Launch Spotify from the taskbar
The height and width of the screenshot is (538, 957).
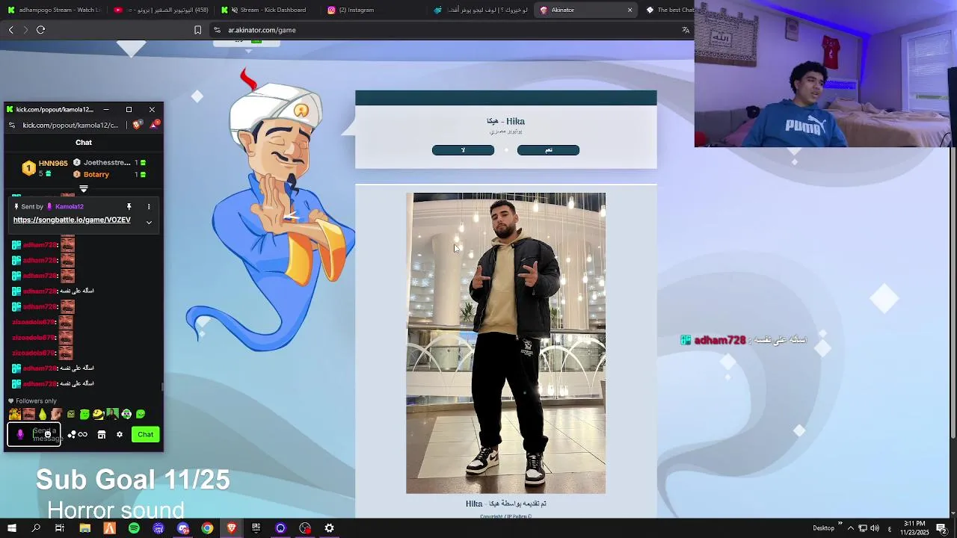[x=134, y=528]
